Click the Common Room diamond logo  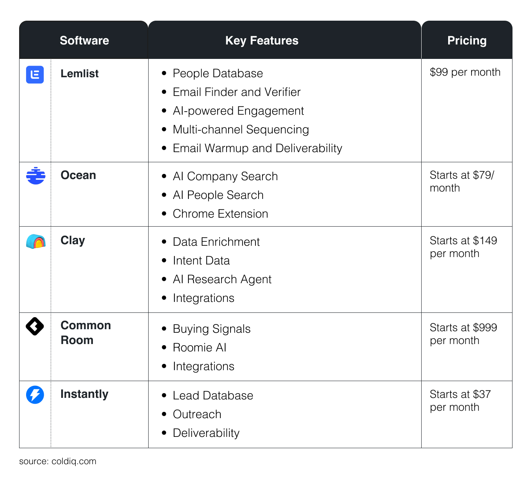pyautogui.click(x=35, y=326)
